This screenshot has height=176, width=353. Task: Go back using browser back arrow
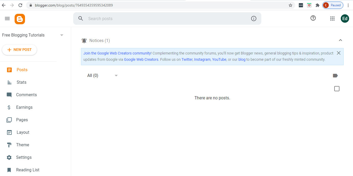point(4,5)
